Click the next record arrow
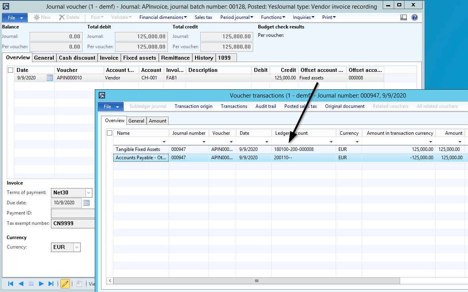468x292 pixels. pyautogui.click(x=41, y=284)
